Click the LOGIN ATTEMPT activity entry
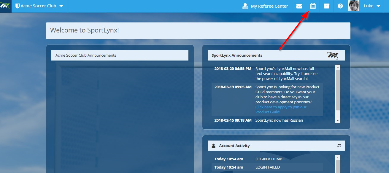Screen dimensions: 389x173 pos(270,159)
